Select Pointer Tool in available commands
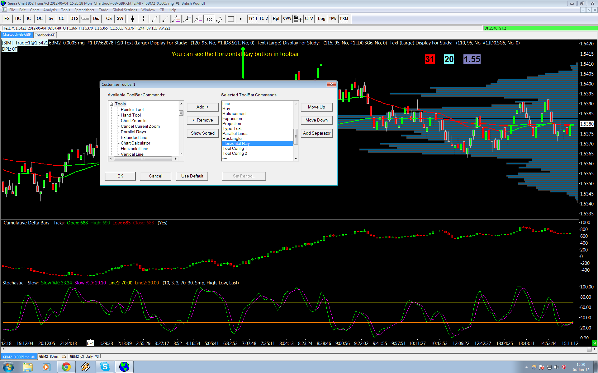The image size is (598, 373). tap(132, 109)
